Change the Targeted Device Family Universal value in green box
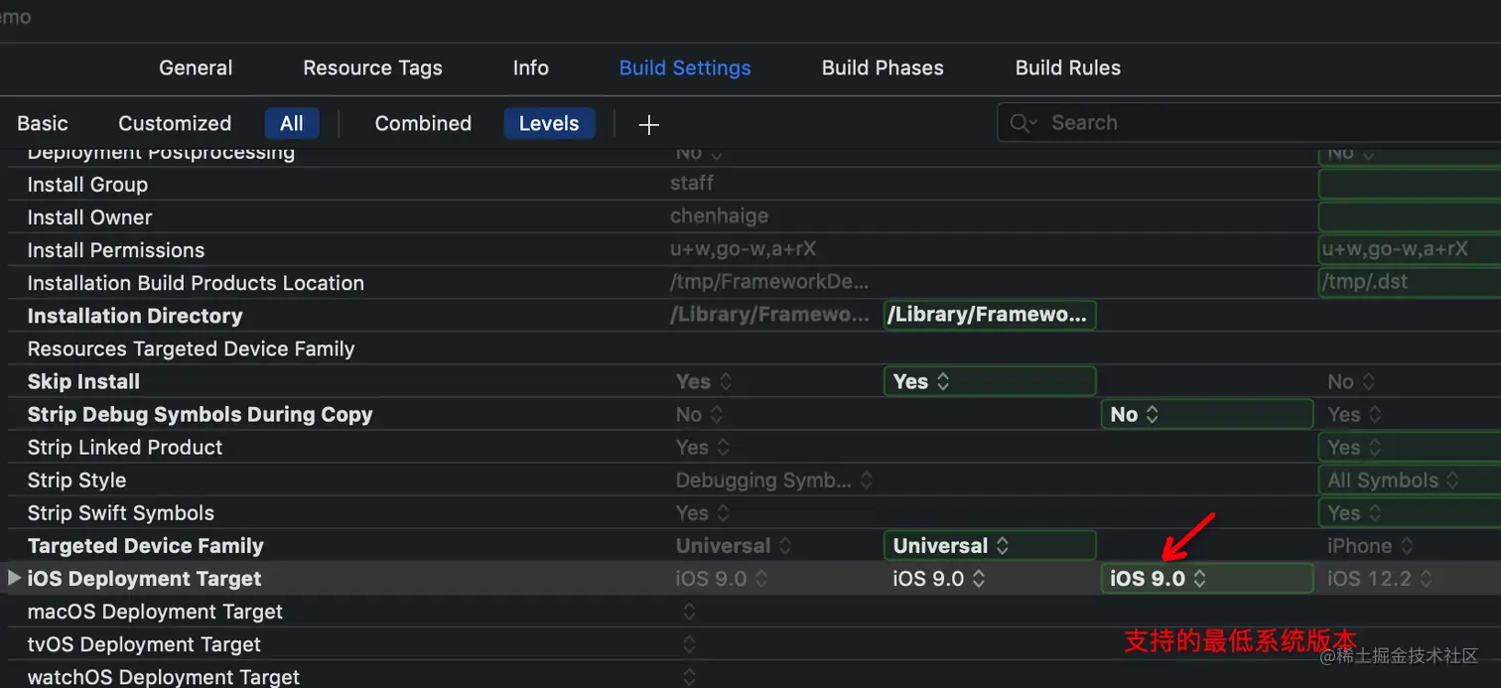The height and width of the screenshot is (688, 1501). (990, 546)
